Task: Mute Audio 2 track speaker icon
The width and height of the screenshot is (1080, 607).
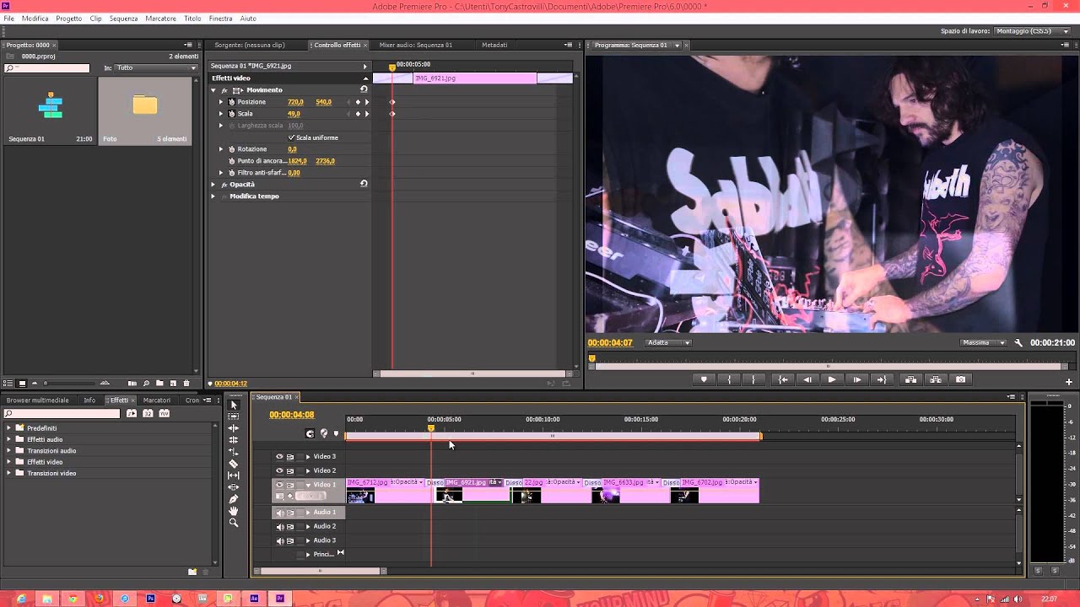Action: click(x=280, y=527)
